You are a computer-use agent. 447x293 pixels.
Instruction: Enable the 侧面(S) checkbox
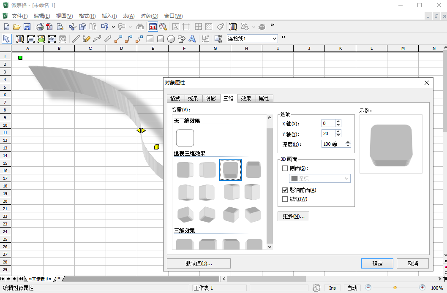[x=285, y=168]
